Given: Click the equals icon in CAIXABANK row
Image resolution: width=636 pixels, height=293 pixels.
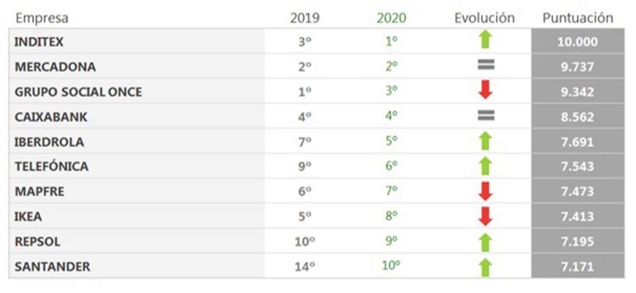Looking at the screenshot, I should (485, 116).
